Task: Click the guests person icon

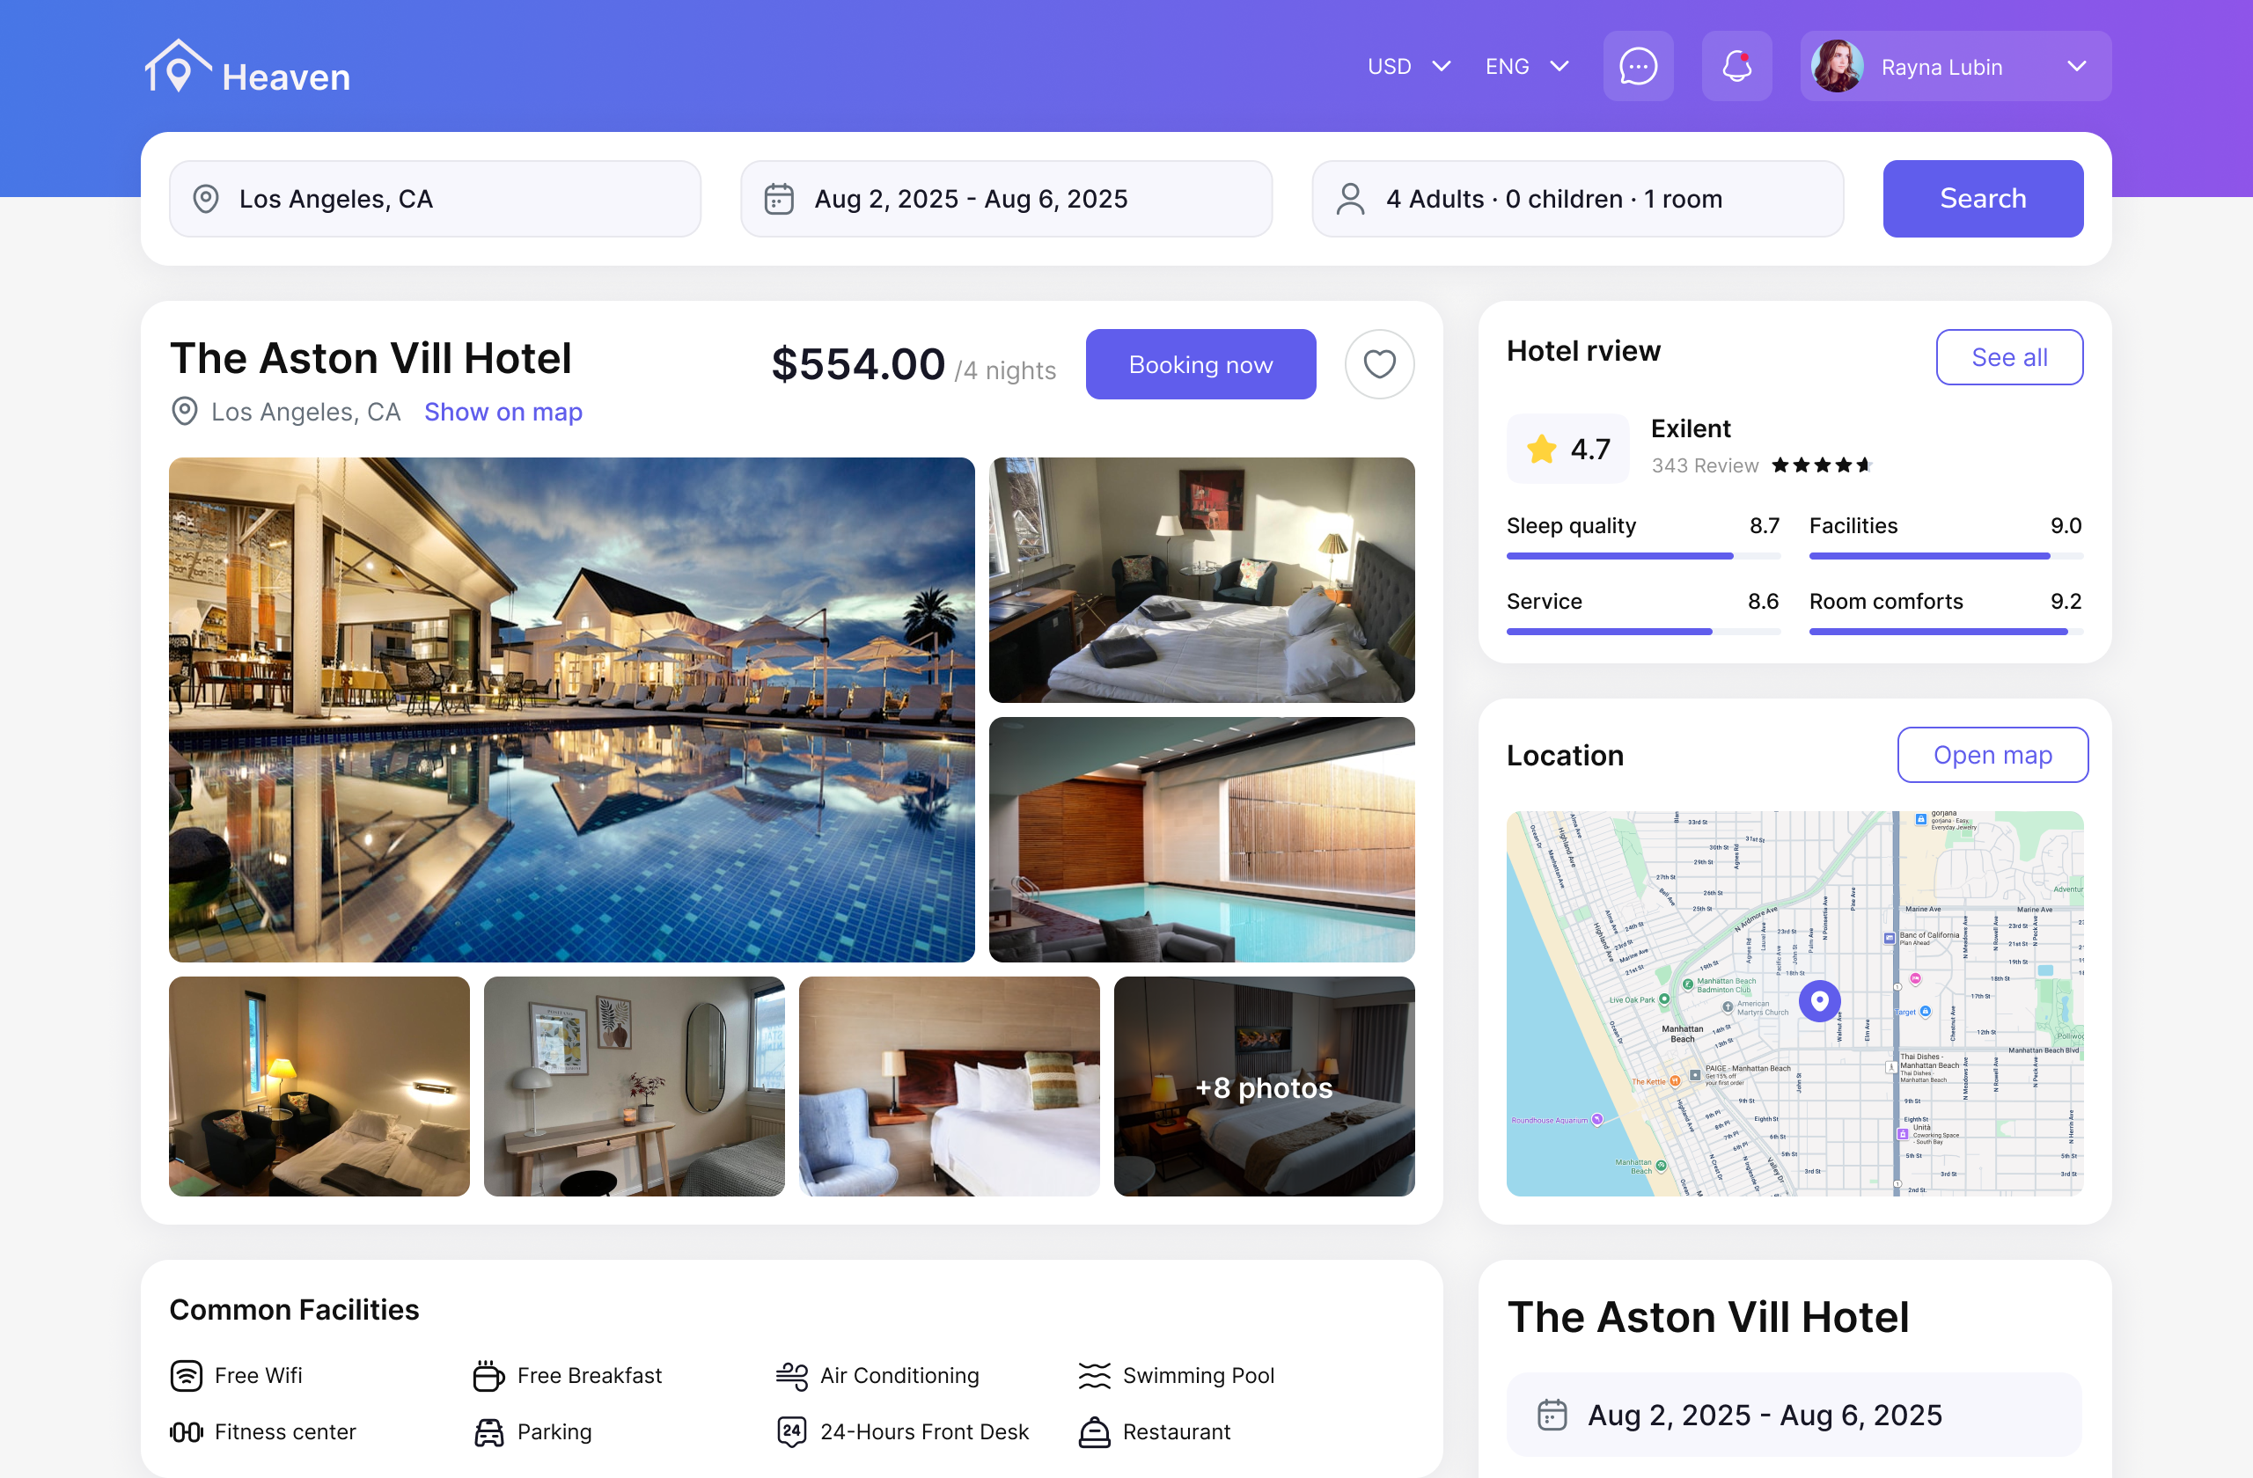Action: tap(1351, 199)
